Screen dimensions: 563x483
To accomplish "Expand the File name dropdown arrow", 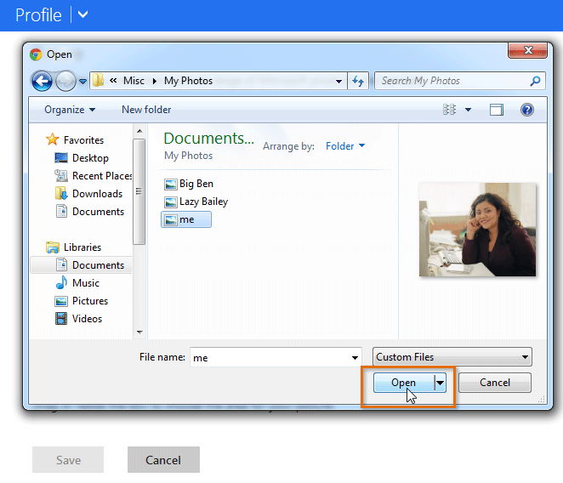I will coord(355,358).
